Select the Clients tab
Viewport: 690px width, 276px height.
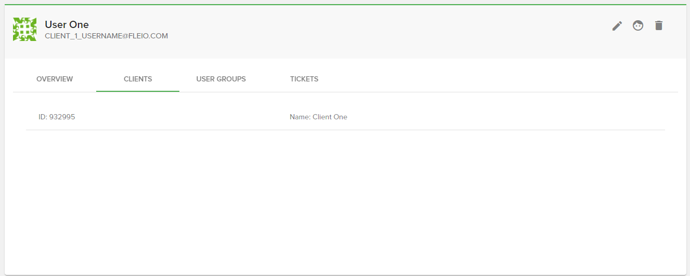coord(138,79)
